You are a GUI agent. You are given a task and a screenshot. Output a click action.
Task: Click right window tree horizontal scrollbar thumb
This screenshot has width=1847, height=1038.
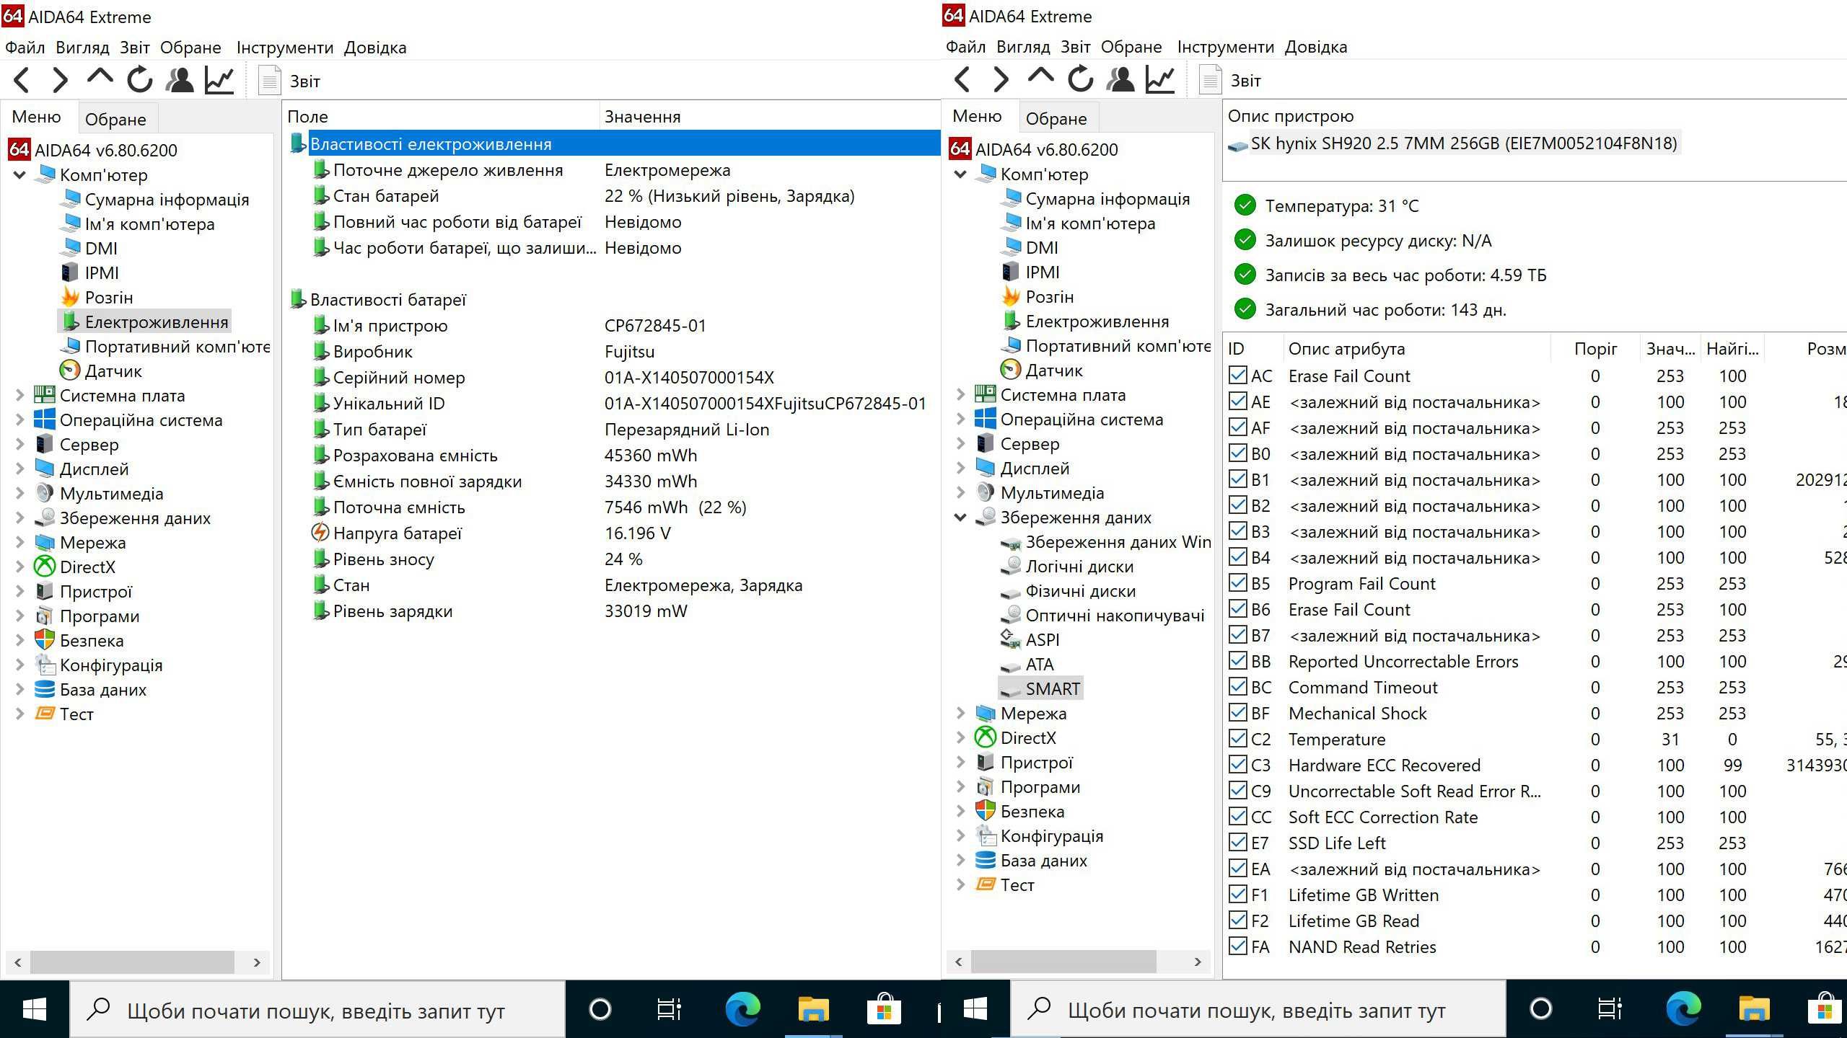point(1063,961)
